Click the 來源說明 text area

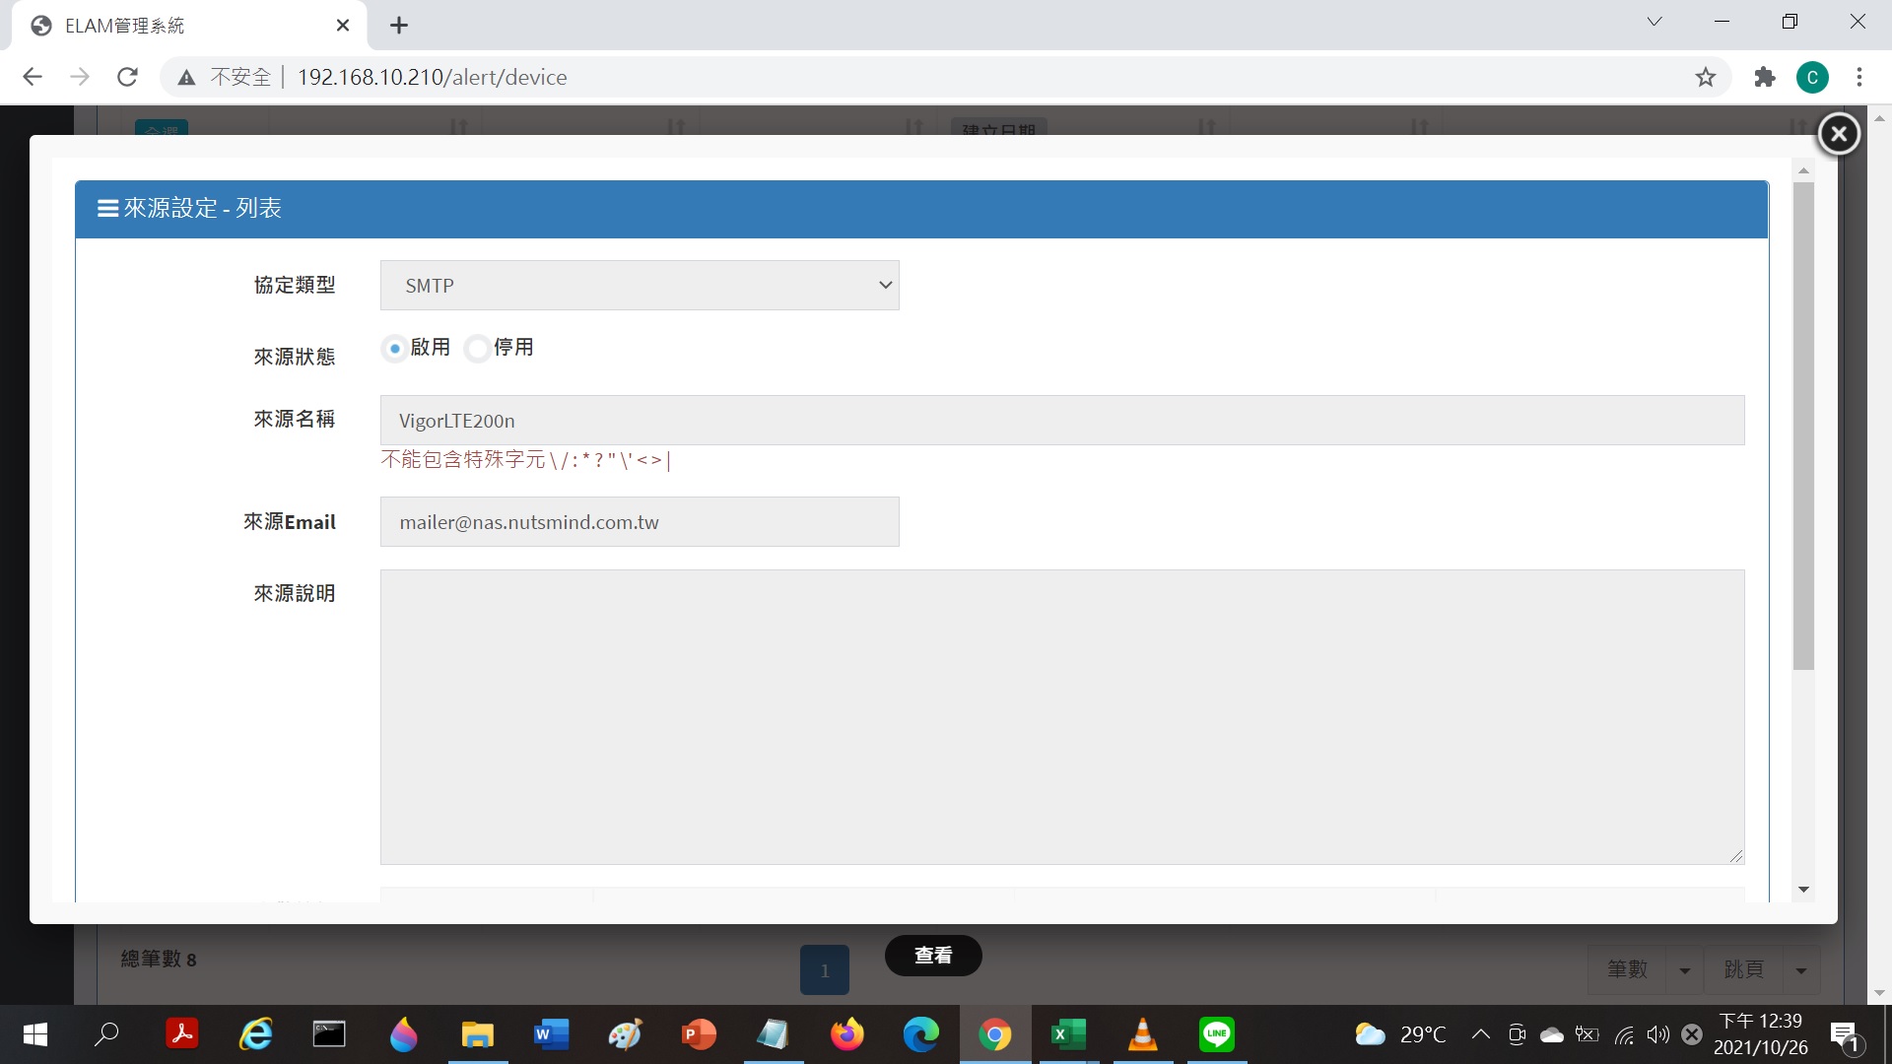(x=1062, y=717)
